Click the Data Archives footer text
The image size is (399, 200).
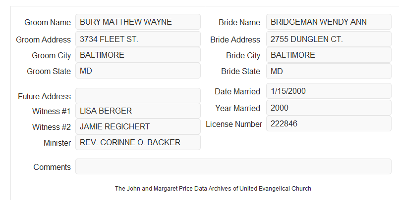pos(213,189)
